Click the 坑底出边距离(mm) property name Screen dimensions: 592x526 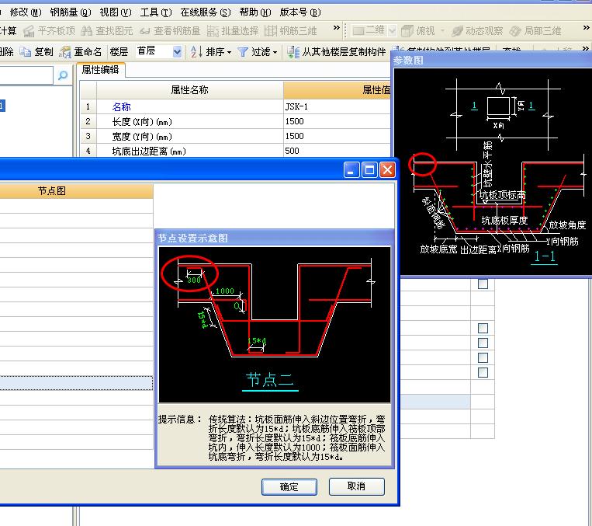coord(149,152)
